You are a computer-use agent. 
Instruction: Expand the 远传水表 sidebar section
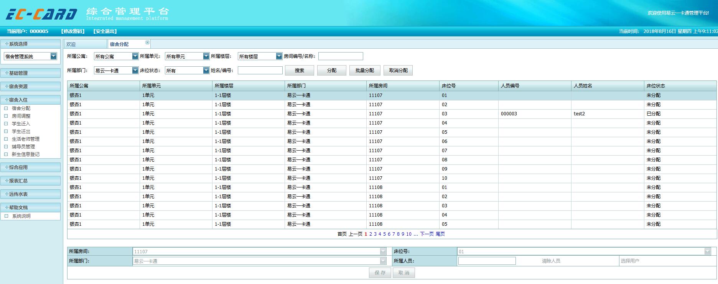(x=30, y=194)
